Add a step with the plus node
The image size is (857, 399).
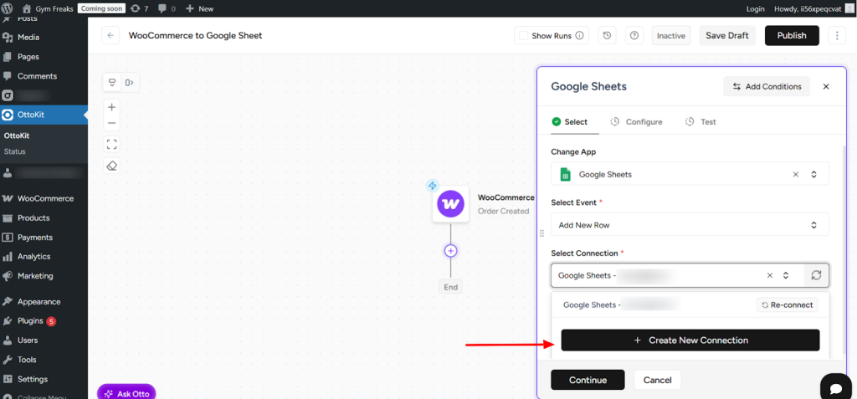click(450, 251)
